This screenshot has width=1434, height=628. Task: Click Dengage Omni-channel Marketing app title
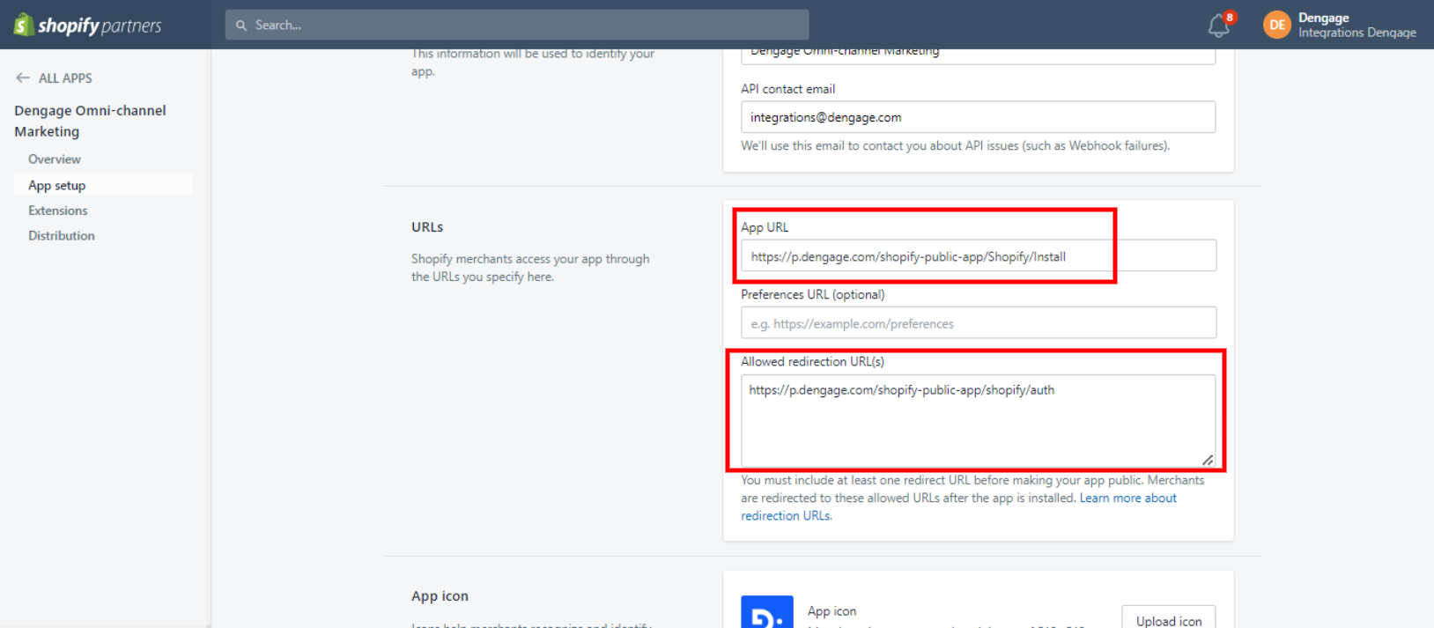90,121
